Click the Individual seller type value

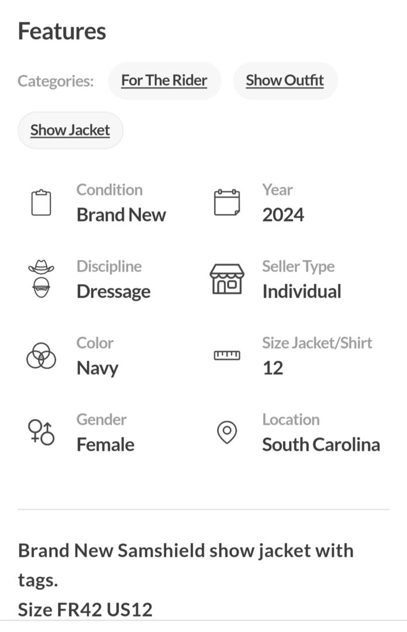click(301, 292)
